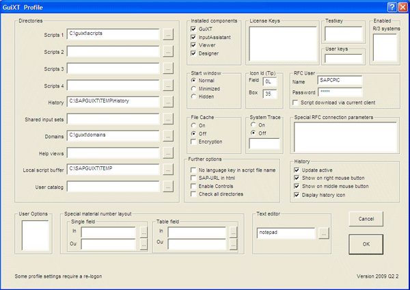The width and height of the screenshot is (410, 290).
Task: Focus the Scripts 2 path field
Action: (x=114, y=51)
